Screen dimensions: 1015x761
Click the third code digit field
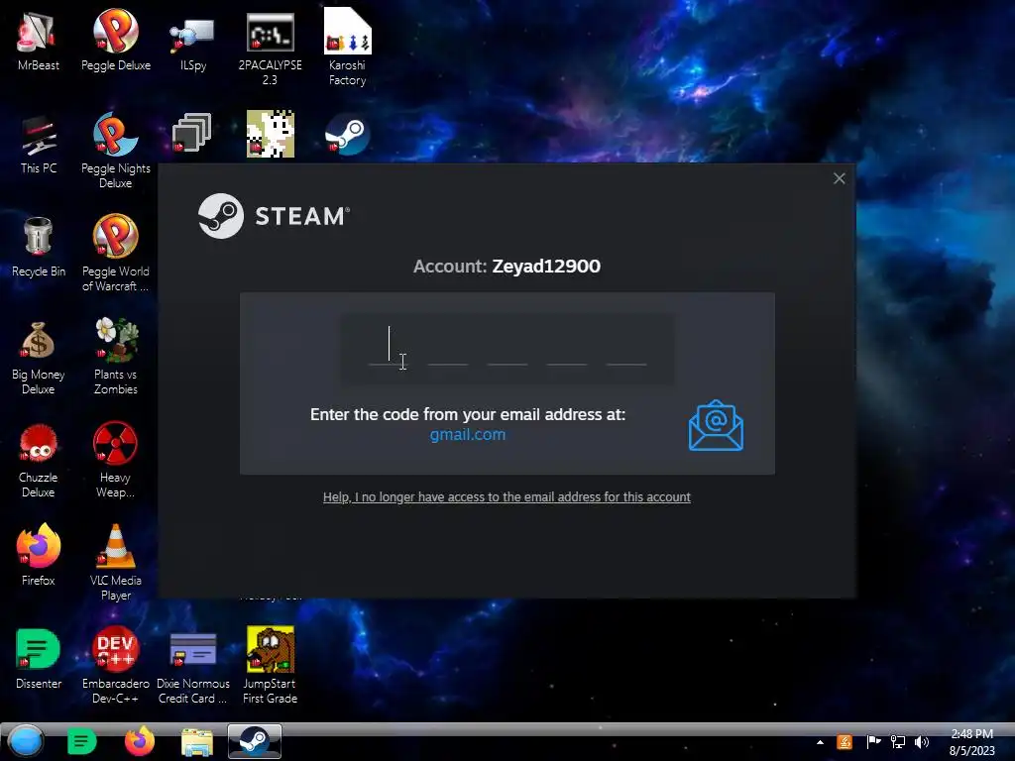pos(507,348)
